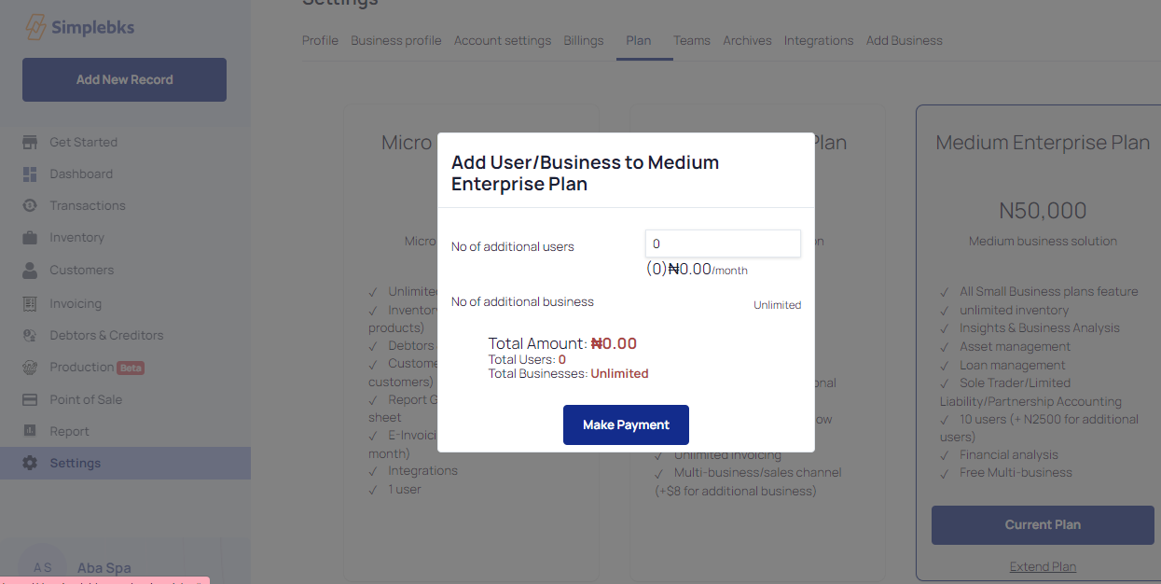Click the Add New Record button
The image size is (1161, 584).
coord(124,80)
